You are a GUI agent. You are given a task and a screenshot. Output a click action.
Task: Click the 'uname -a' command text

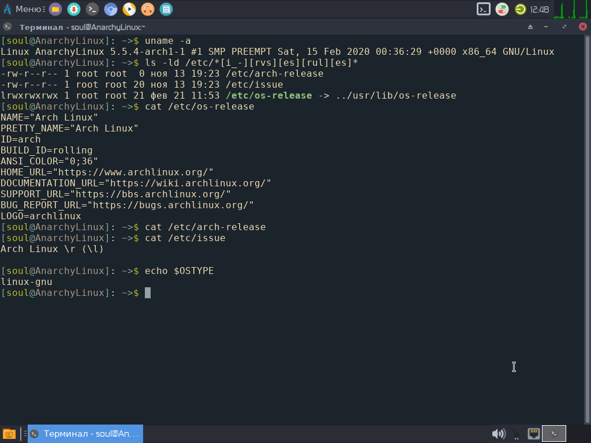(x=168, y=41)
